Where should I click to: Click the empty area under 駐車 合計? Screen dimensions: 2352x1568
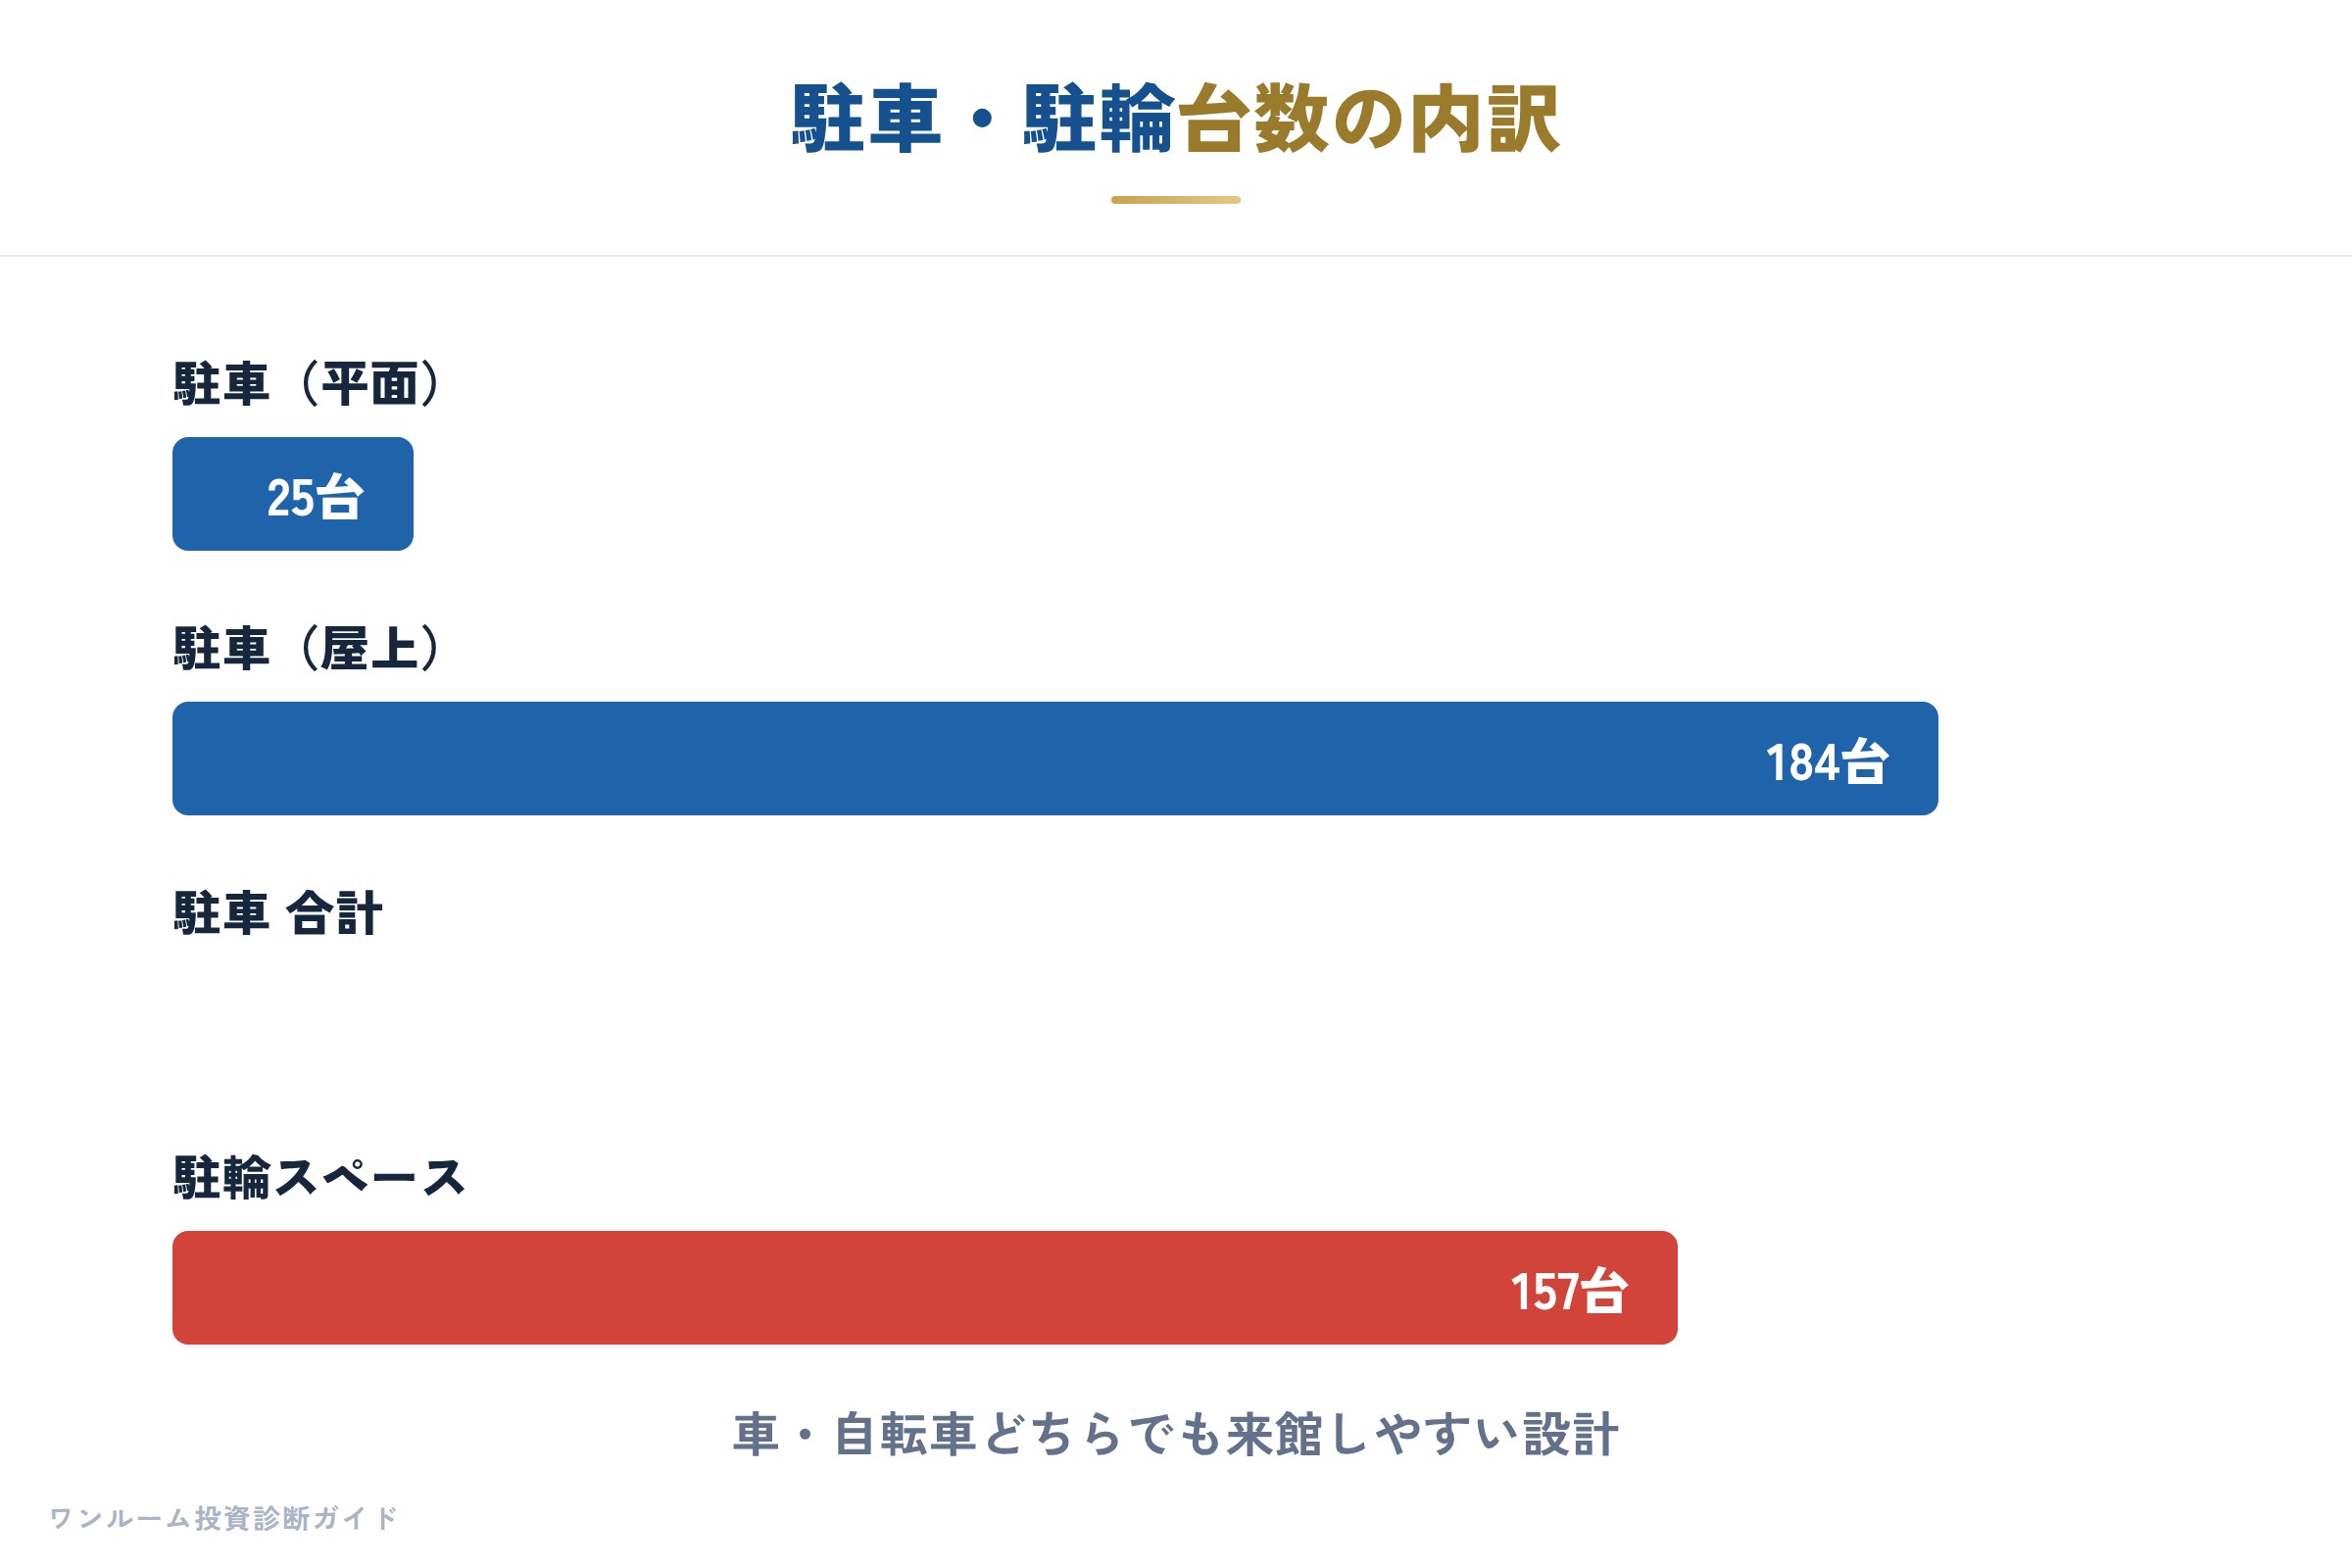click(x=1055, y=1023)
